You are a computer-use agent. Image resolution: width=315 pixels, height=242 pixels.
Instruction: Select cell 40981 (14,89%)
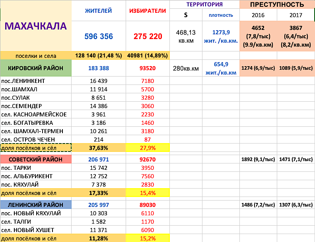pos(148,55)
